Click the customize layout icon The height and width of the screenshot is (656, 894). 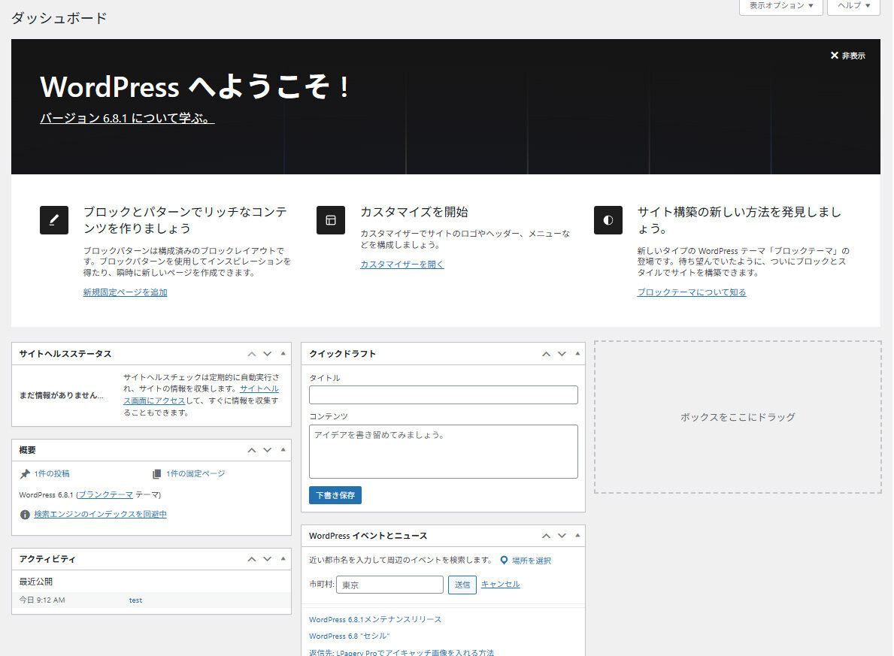331,220
